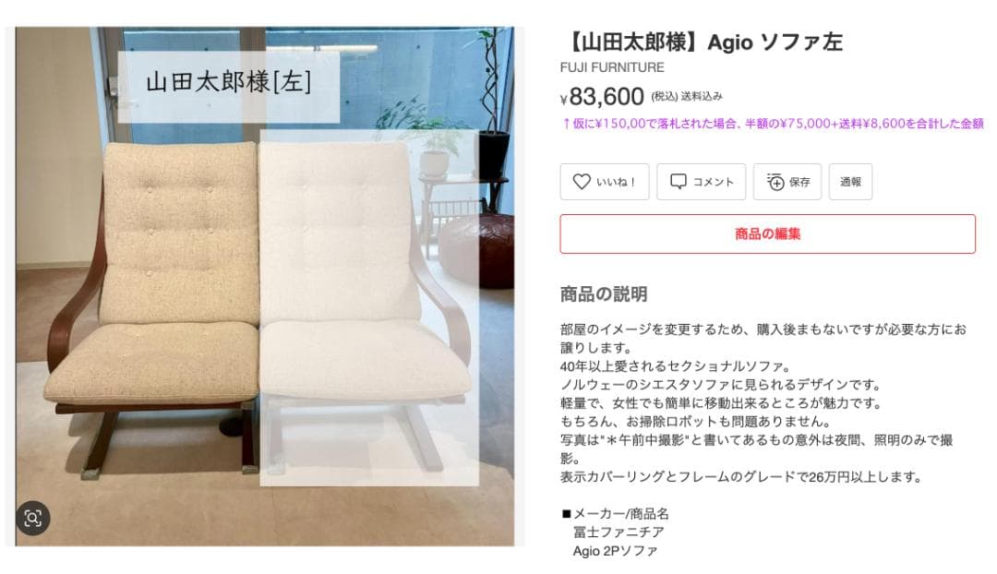
Task: Click the (税込) 送料込み shipping label
Action: coord(687,97)
